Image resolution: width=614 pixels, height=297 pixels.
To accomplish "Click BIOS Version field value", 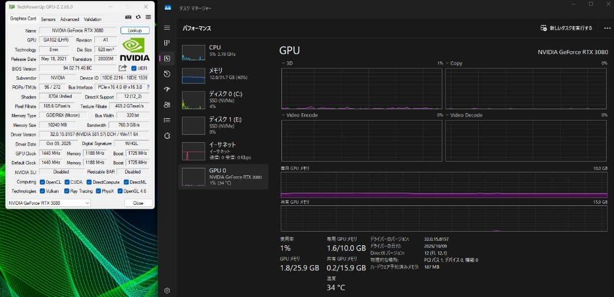I will point(77,68).
